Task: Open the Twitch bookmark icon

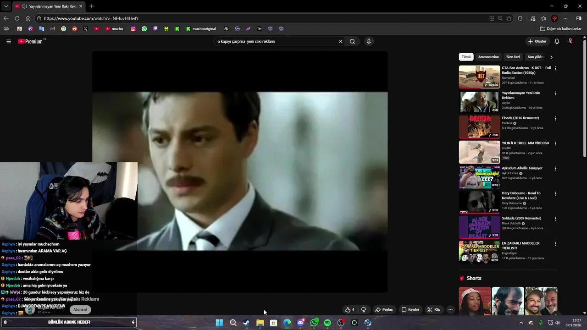Action: click(x=155, y=28)
